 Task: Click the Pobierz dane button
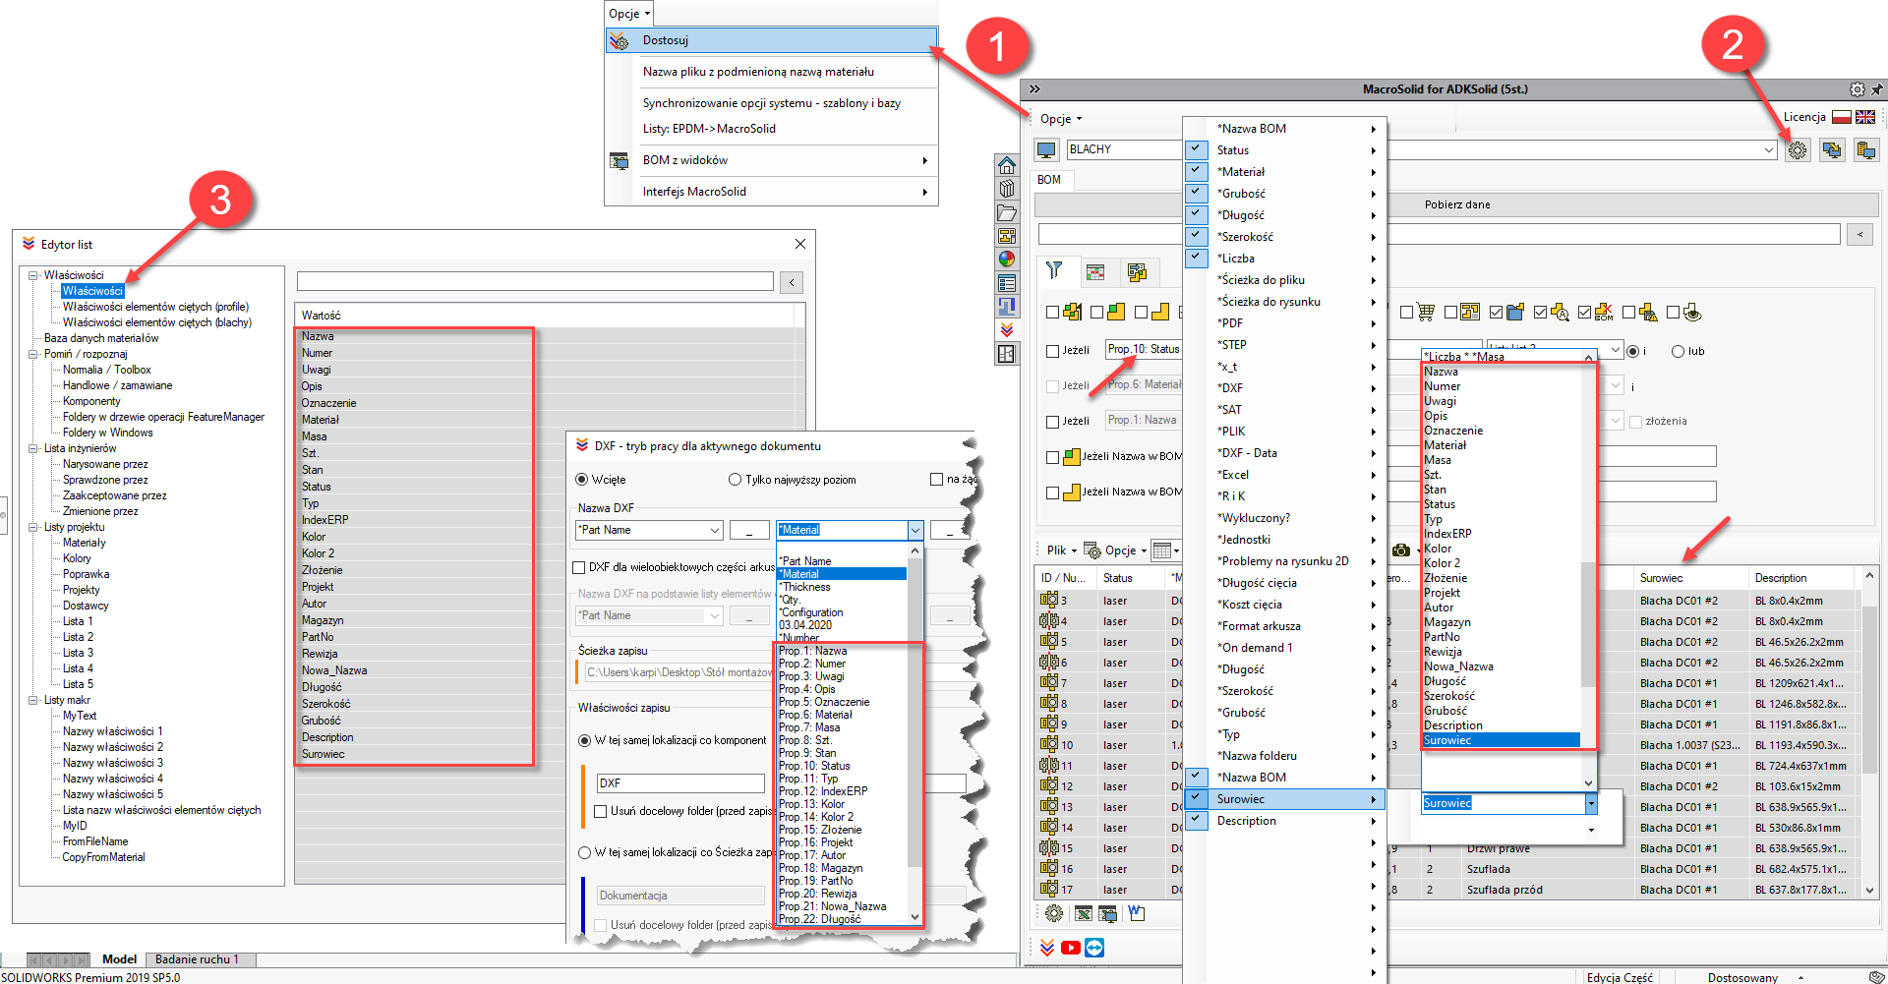click(x=1457, y=204)
